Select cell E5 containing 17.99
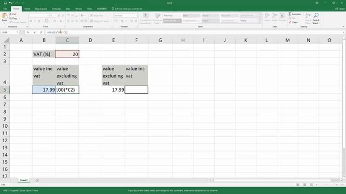The height and width of the screenshot is (194, 346). pyautogui.click(x=114, y=90)
